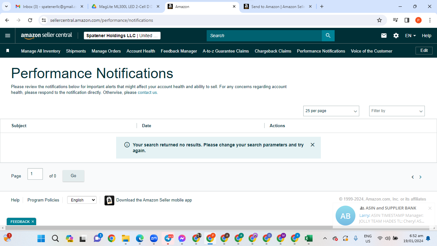This screenshot has width=437, height=246.
Task: Go to the next page arrow
Action: point(420,177)
